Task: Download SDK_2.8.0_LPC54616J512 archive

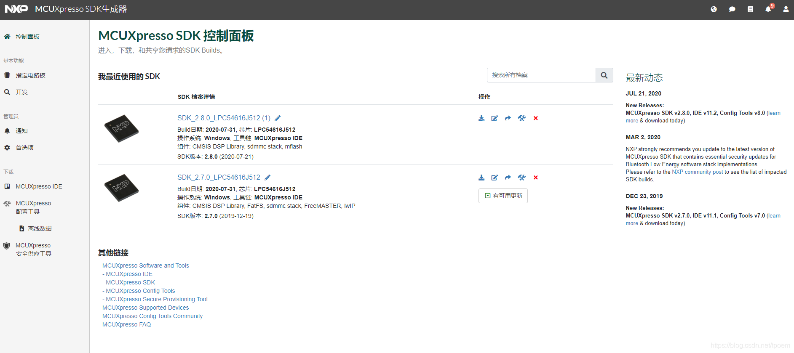Action: [x=481, y=118]
